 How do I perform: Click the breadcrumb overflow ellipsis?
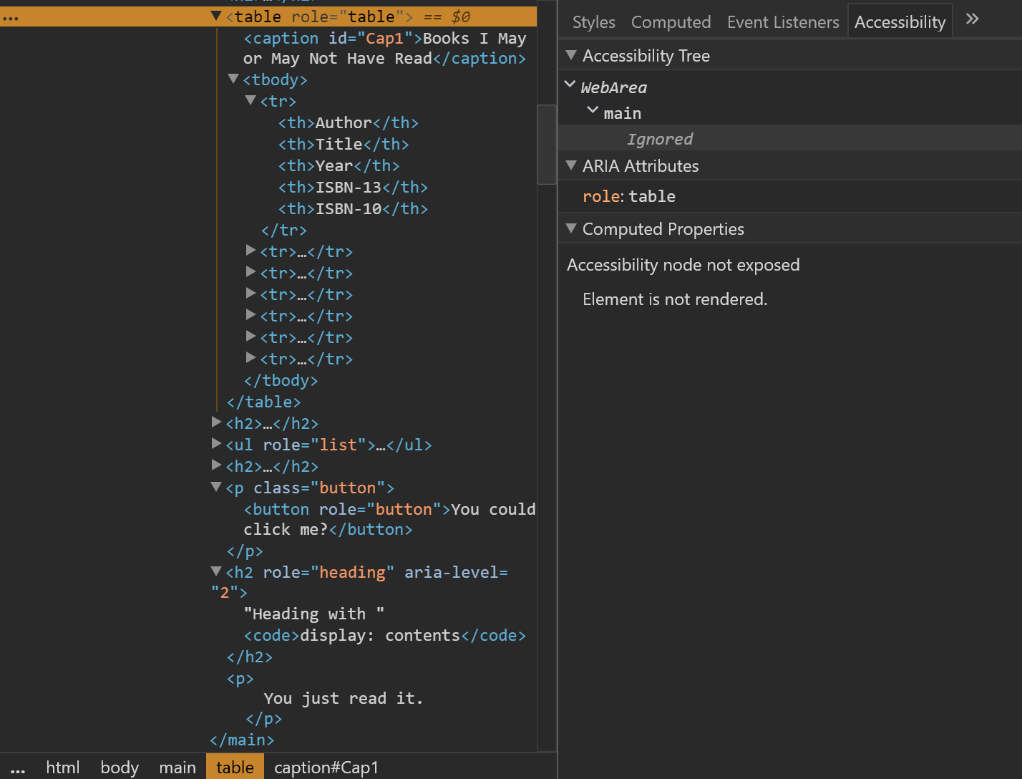coord(18,770)
